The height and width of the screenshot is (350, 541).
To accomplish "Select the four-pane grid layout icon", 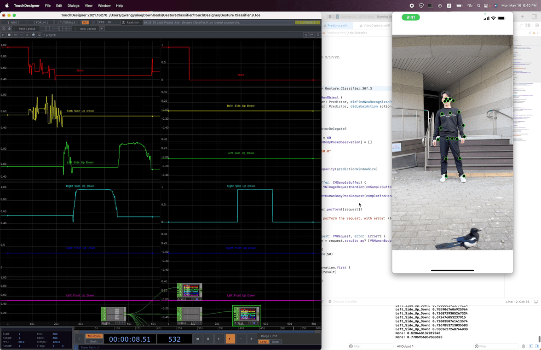I will (x=69, y=29).
